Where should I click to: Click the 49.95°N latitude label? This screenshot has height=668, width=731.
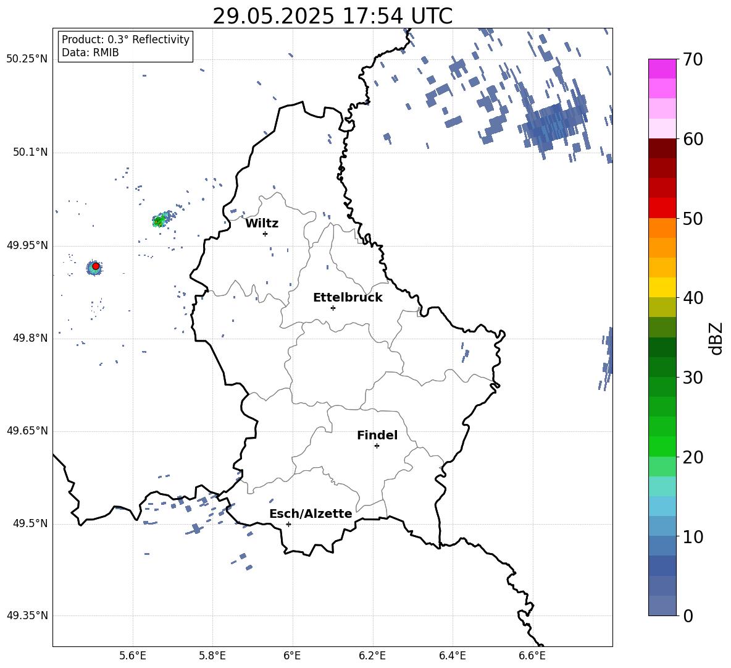(x=27, y=245)
